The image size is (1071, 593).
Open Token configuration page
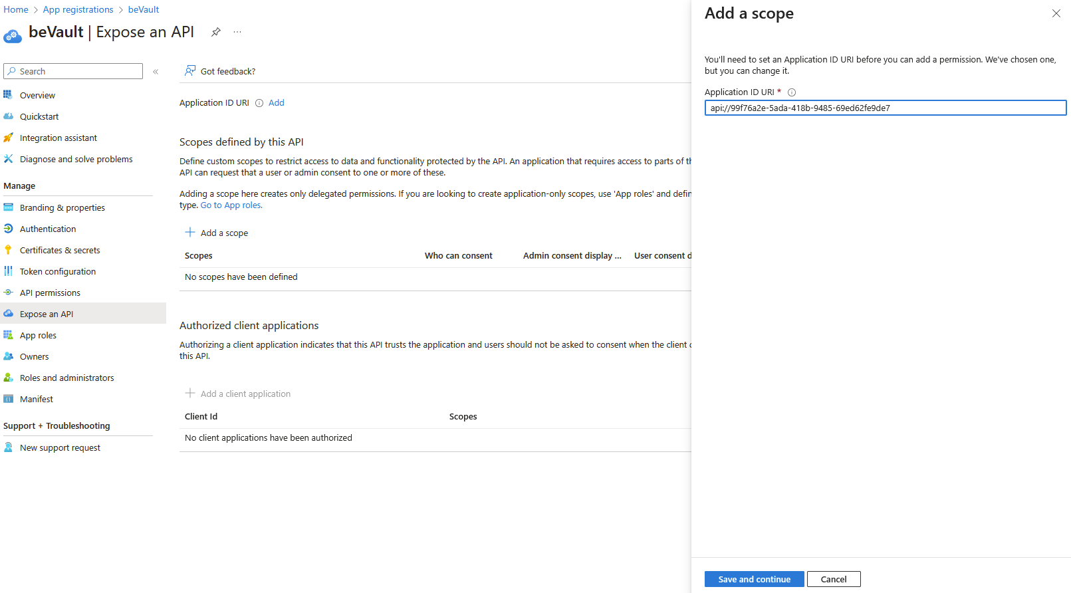click(x=58, y=272)
